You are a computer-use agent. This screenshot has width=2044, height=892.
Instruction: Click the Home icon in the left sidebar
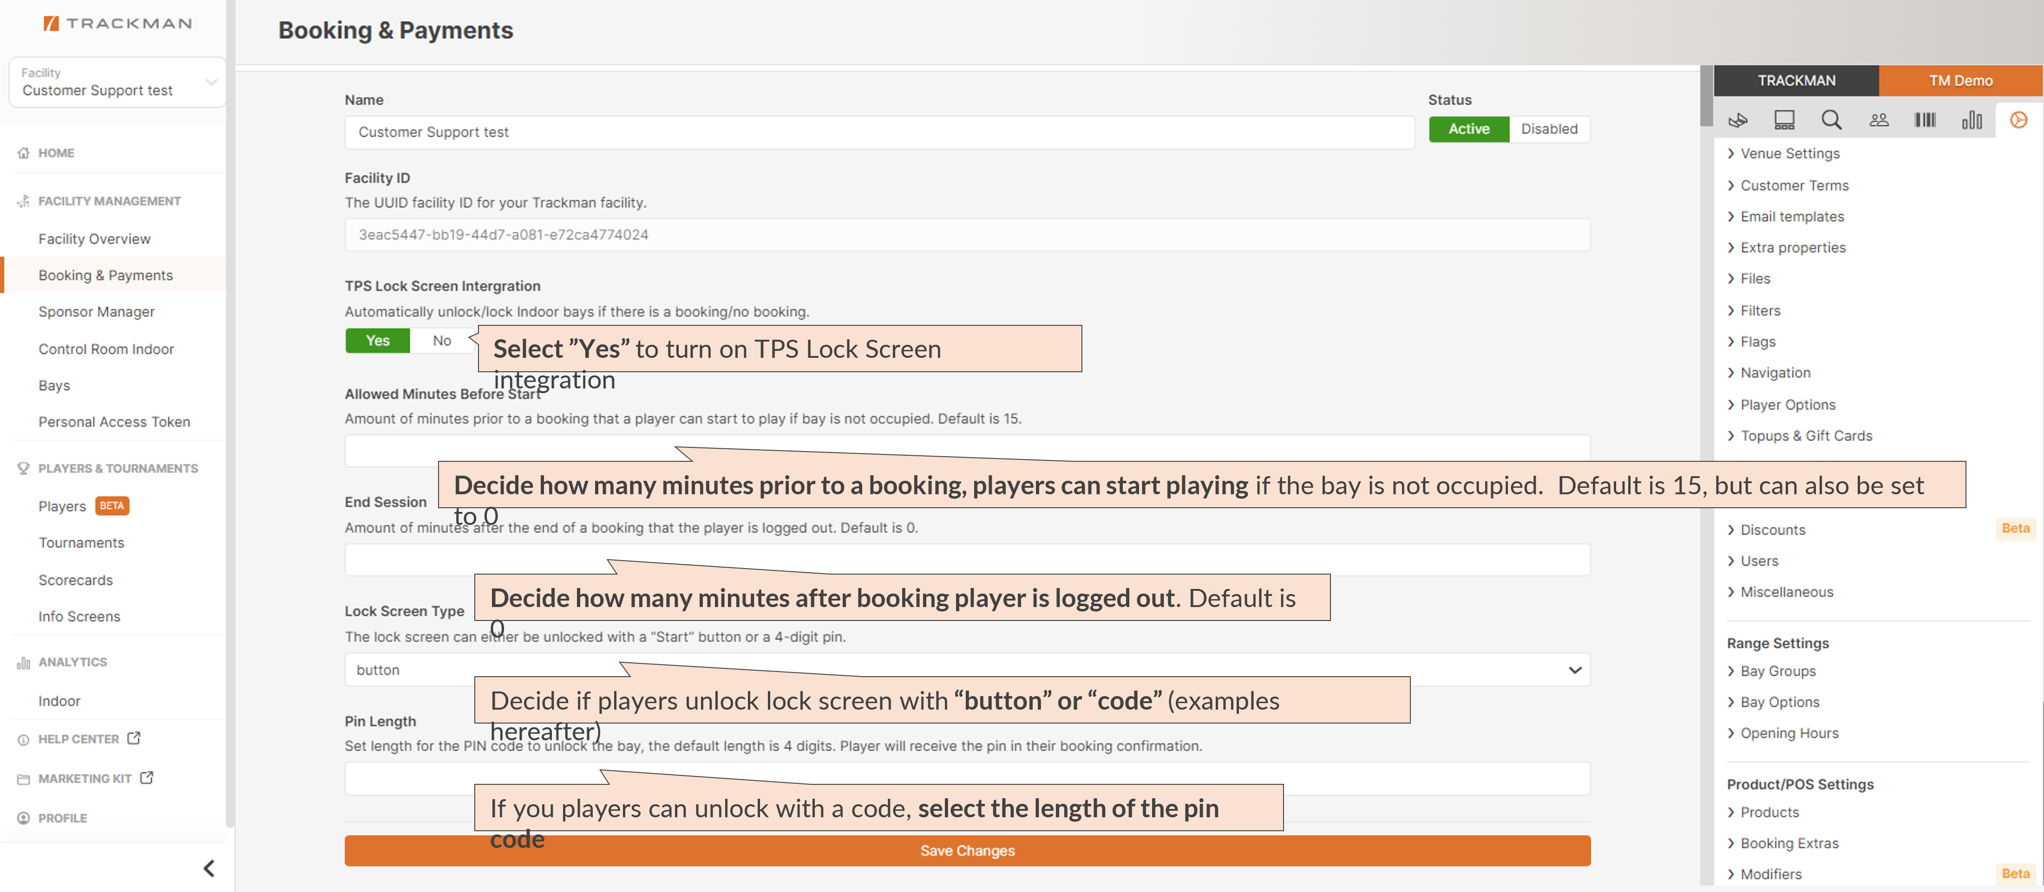coord(24,152)
